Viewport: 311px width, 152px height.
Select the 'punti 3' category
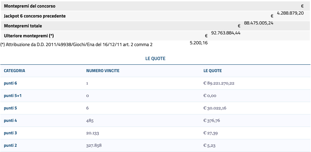[x=10, y=133]
